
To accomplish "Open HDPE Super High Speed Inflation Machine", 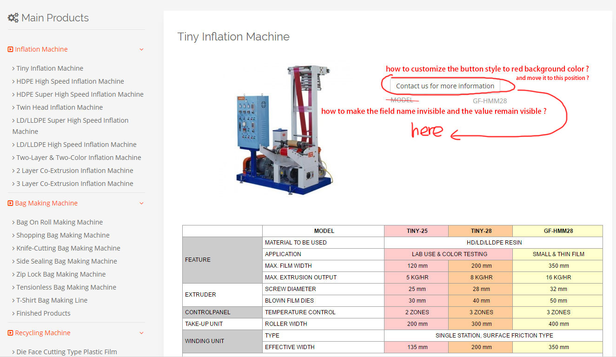I will (x=80, y=94).
